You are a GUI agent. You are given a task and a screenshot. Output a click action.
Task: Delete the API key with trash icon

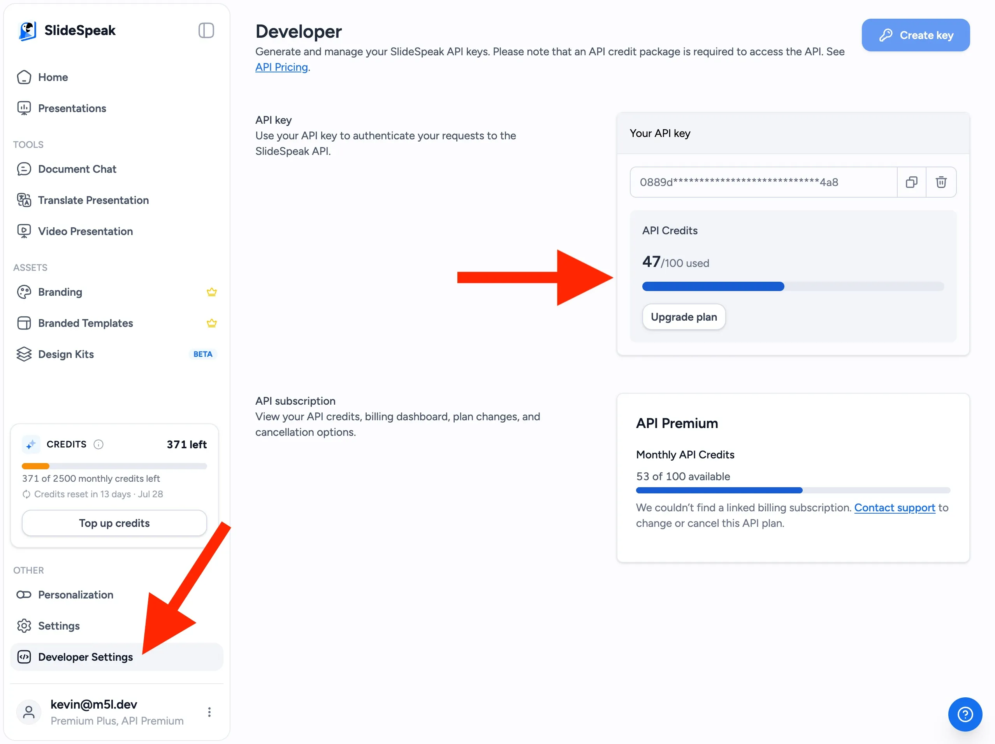[x=941, y=182]
